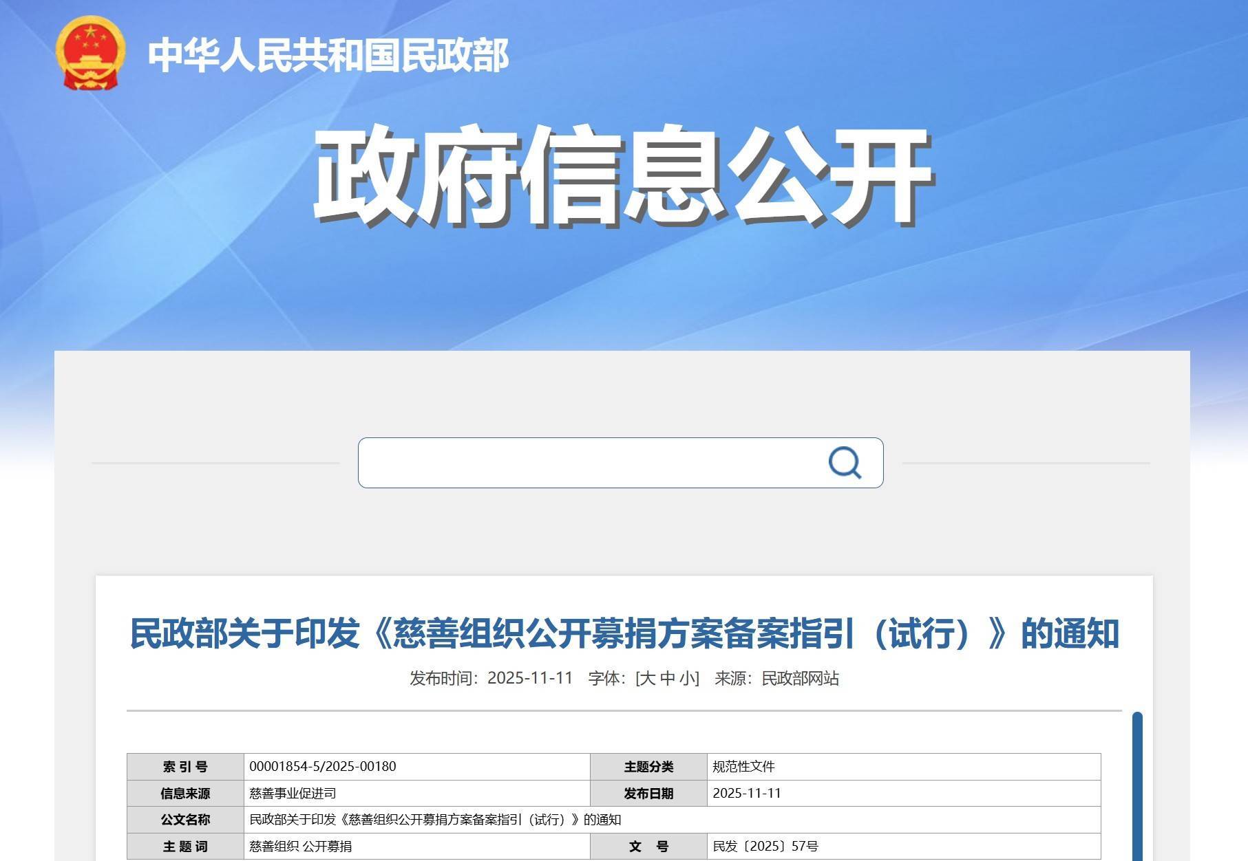
Task: Click inside the search input box
Action: [x=585, y=463]
